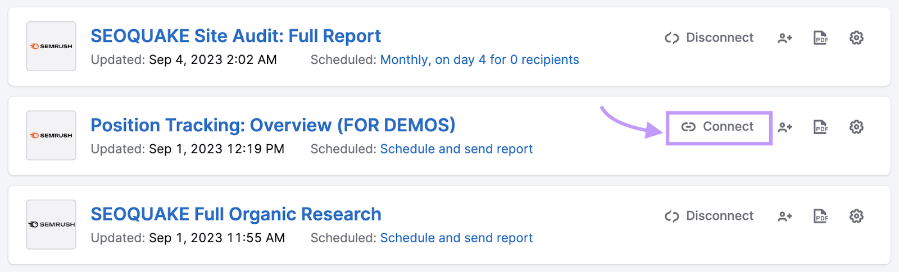Export SEOQUAKE Full Organic Research as PDF
The height and width of the screenshot is (272, 899).
(x=821, y=216)
